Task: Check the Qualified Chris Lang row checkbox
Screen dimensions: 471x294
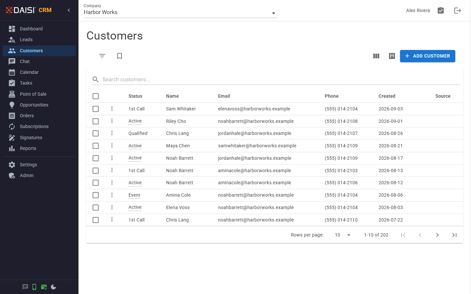Action: [x=96, y=133]
